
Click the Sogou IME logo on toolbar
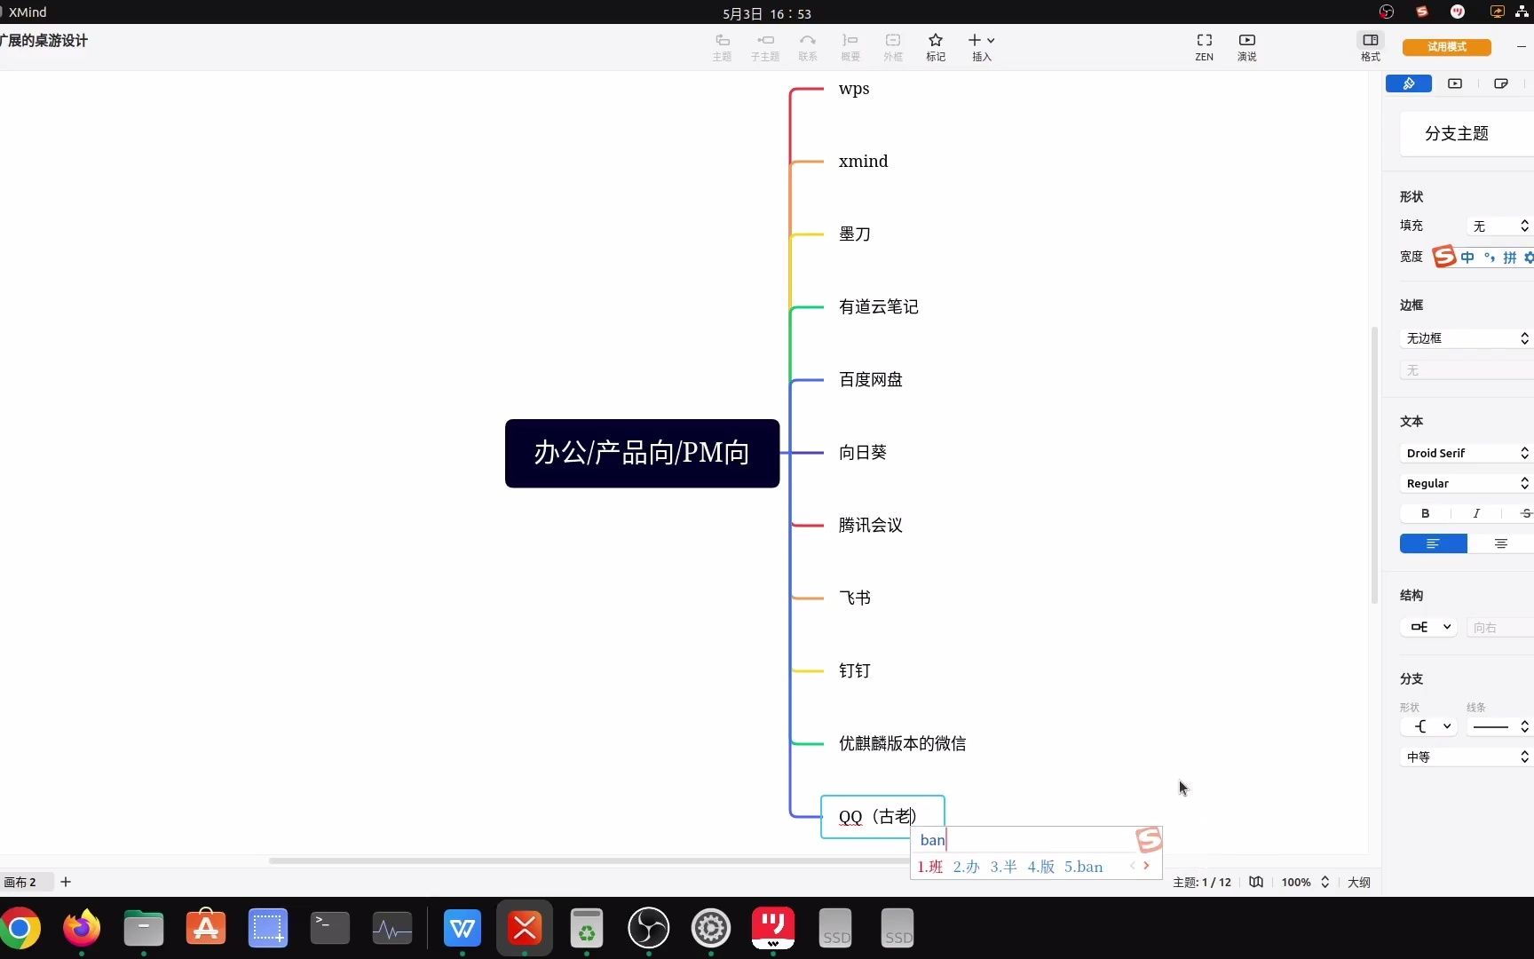1444,257
